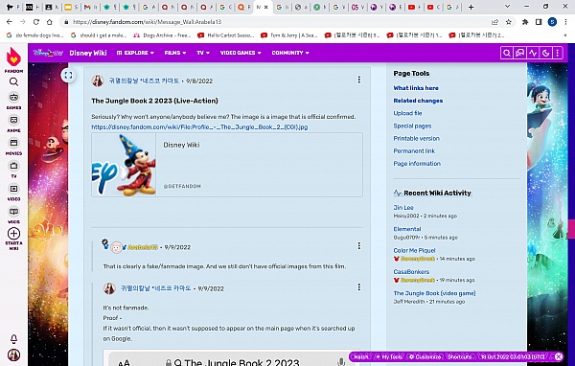Expand the tab search chevron
This screenshot has width=575, height=366.
507,7
